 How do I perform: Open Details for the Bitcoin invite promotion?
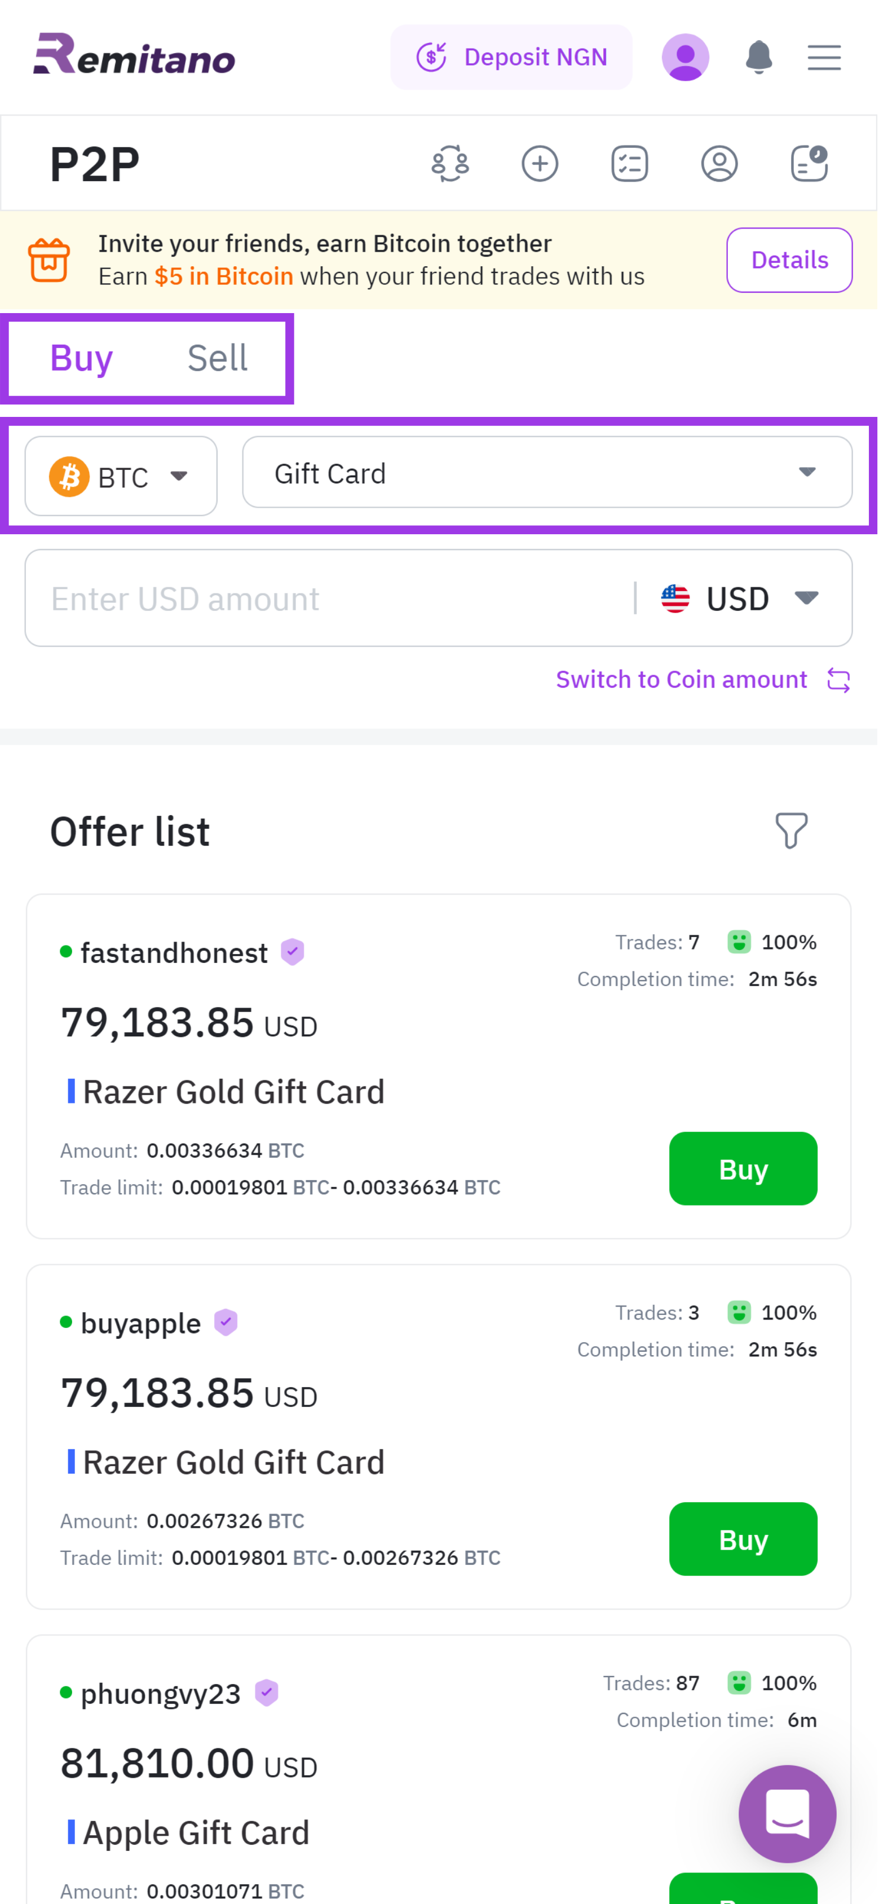point(789,260)
